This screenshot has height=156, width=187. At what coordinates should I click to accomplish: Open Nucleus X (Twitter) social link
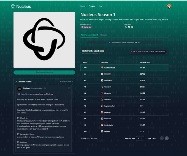tap(126, 27)
